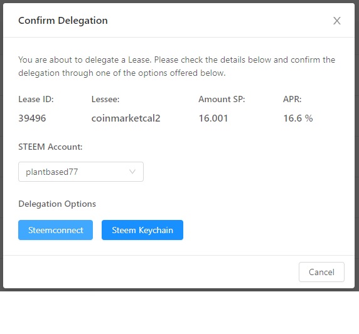Screen dimensions: 359x334
Task: Select the plantbased77 account value
Action: [x=51, y=172]
